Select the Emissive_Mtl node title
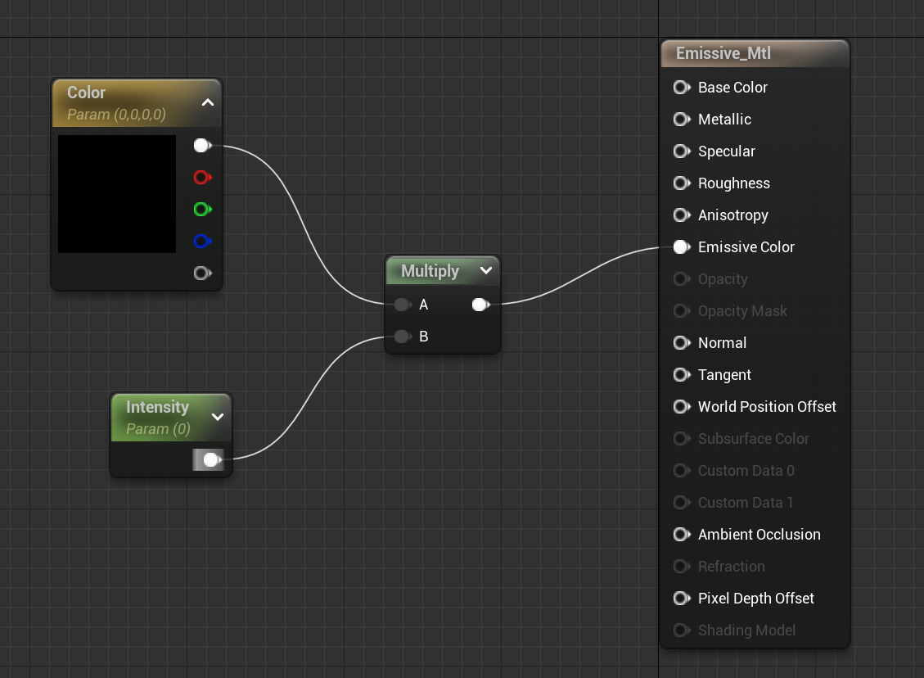Image resolution: width=924 pixels, height=678 pixels. [723, 54]
